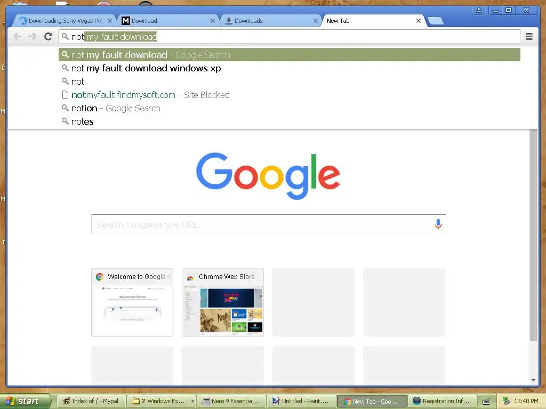
Task: Switch to the Download tab
Action: coord(167,21)
